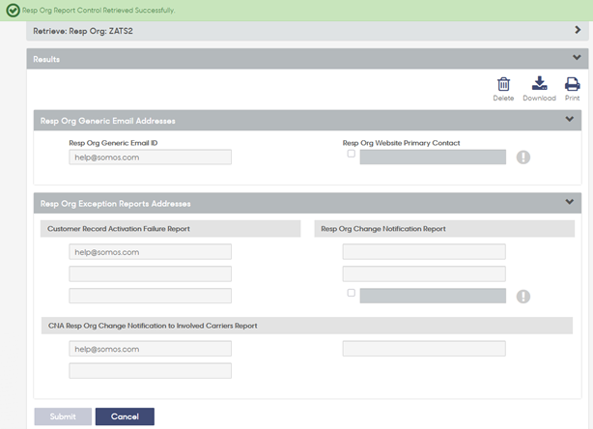593x429 pixels.
Task: Click first Resp Org Change Notification email field
Action: 424,251
